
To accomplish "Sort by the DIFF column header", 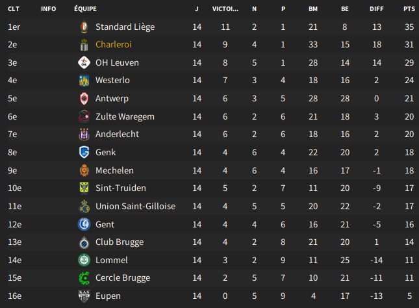I will [x=377, y=9].
